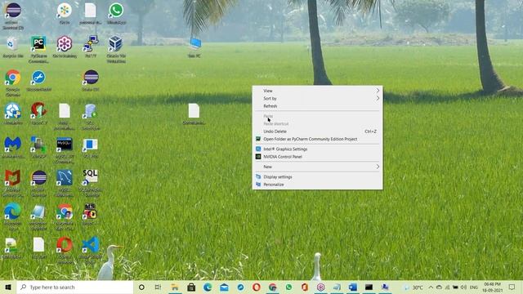This screenshot has width=523, height=294.
Task: Choose Undo Delete in the context menu
Action: 317,131
